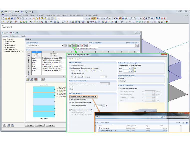Click the red X delete layers icon below table
Image resolution: width=190 pixels, height=142 pixels.
(x=36, y=79)
